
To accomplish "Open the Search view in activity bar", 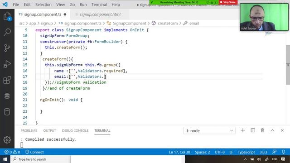I will 7,32.
